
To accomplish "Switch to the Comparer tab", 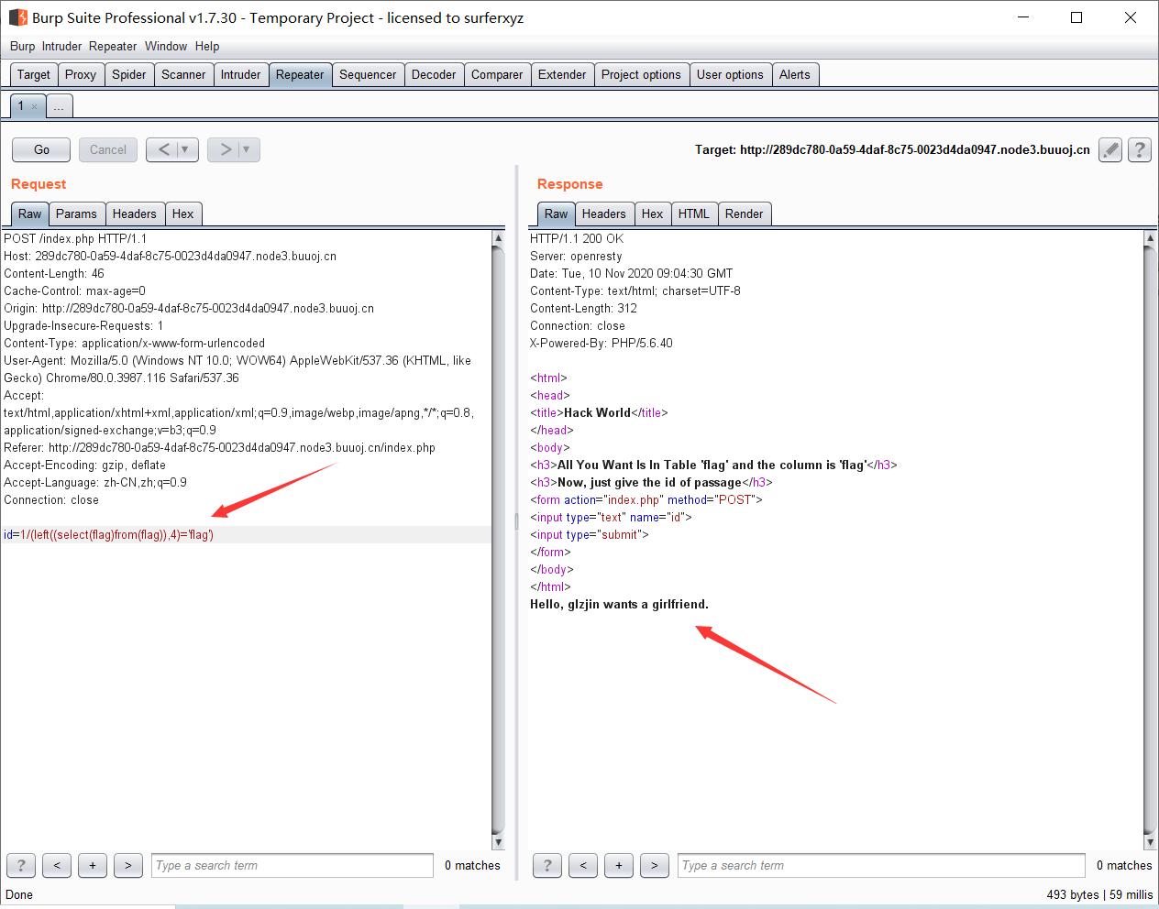I will (497, 74).
